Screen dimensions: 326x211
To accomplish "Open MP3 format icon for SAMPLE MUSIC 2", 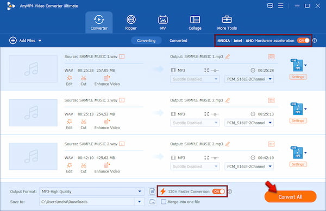I will (297, 153).
